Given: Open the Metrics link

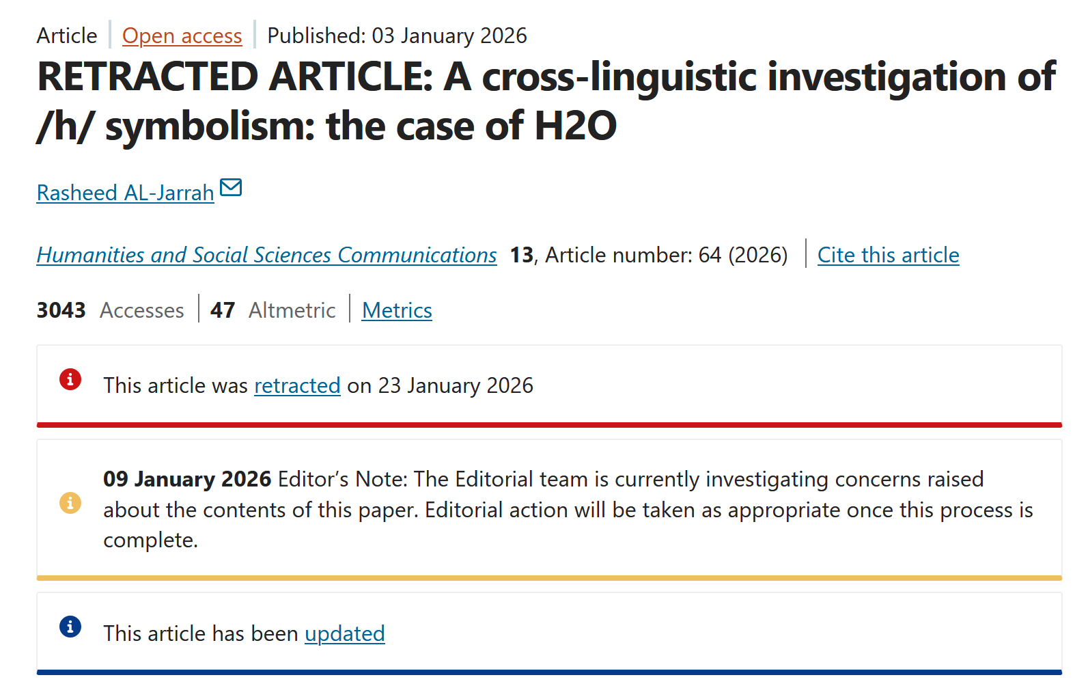Looking at the screenshot, I should (x=397, y=310).
